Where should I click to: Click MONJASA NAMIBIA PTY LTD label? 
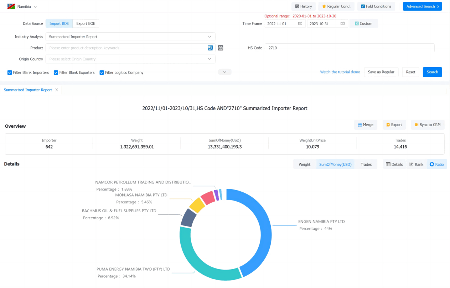pyautogui.click(x=141, y=195)
